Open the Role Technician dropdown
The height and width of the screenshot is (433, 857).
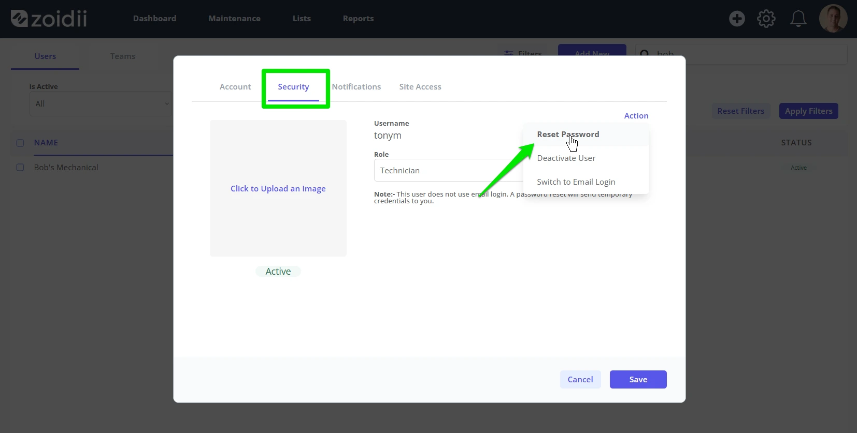(x=449, y=170)
